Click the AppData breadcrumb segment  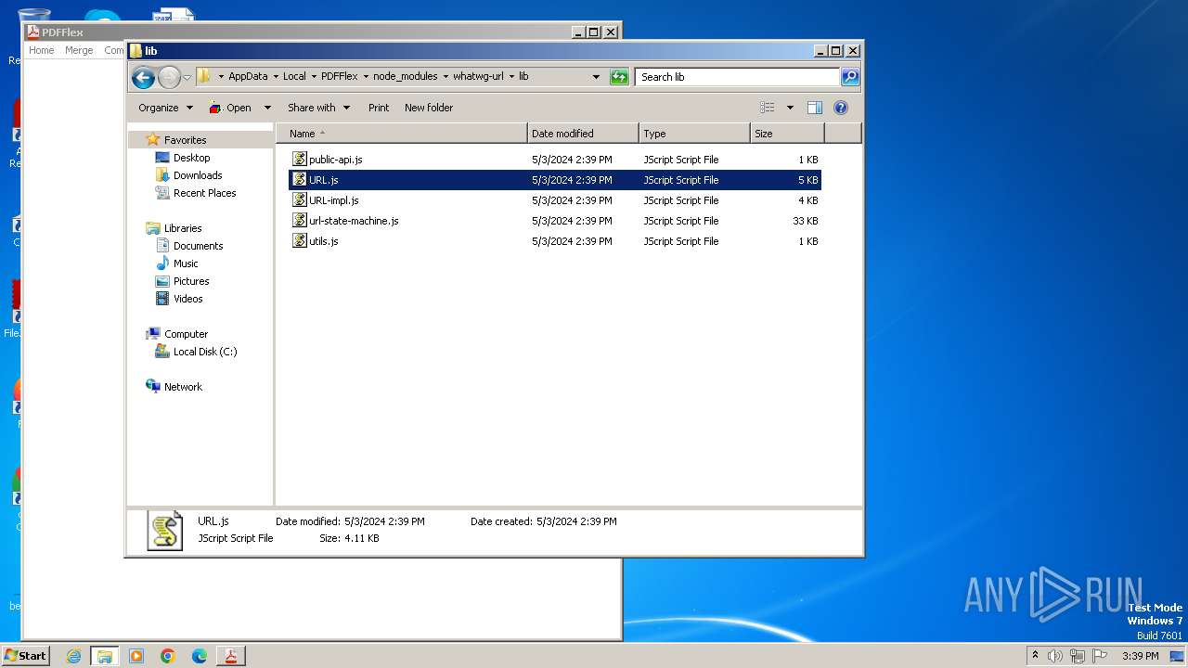click(248, 77)
